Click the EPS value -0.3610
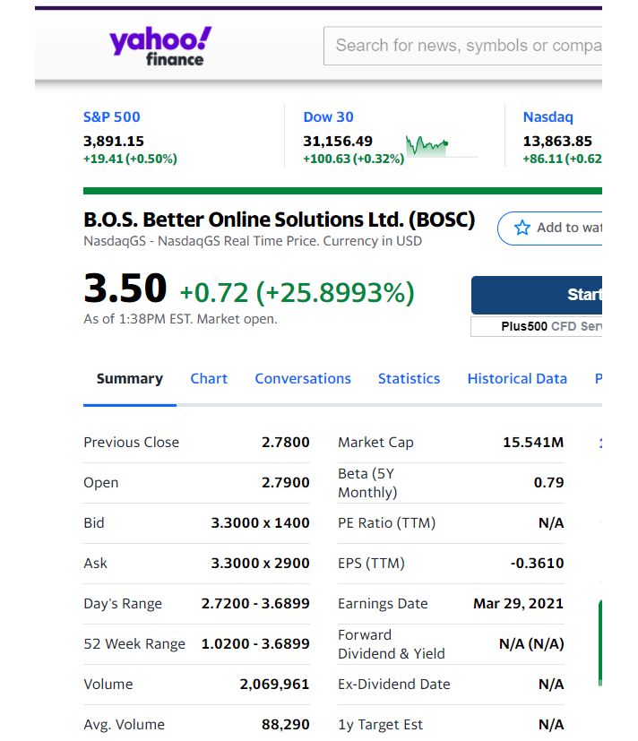638x741 pixels. click(x=538, y=564)
